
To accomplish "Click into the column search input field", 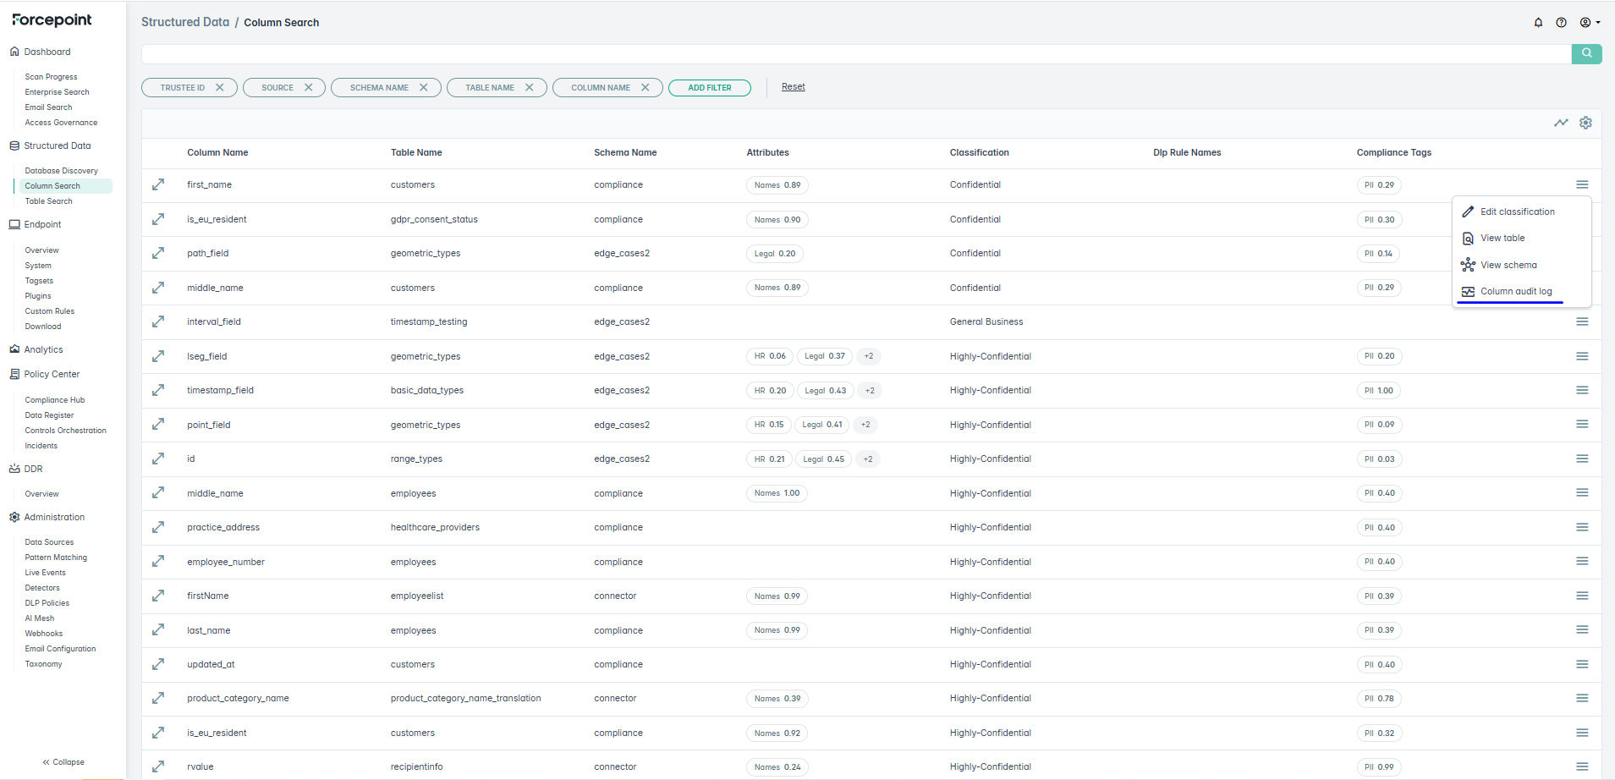I will click(854, 54).
